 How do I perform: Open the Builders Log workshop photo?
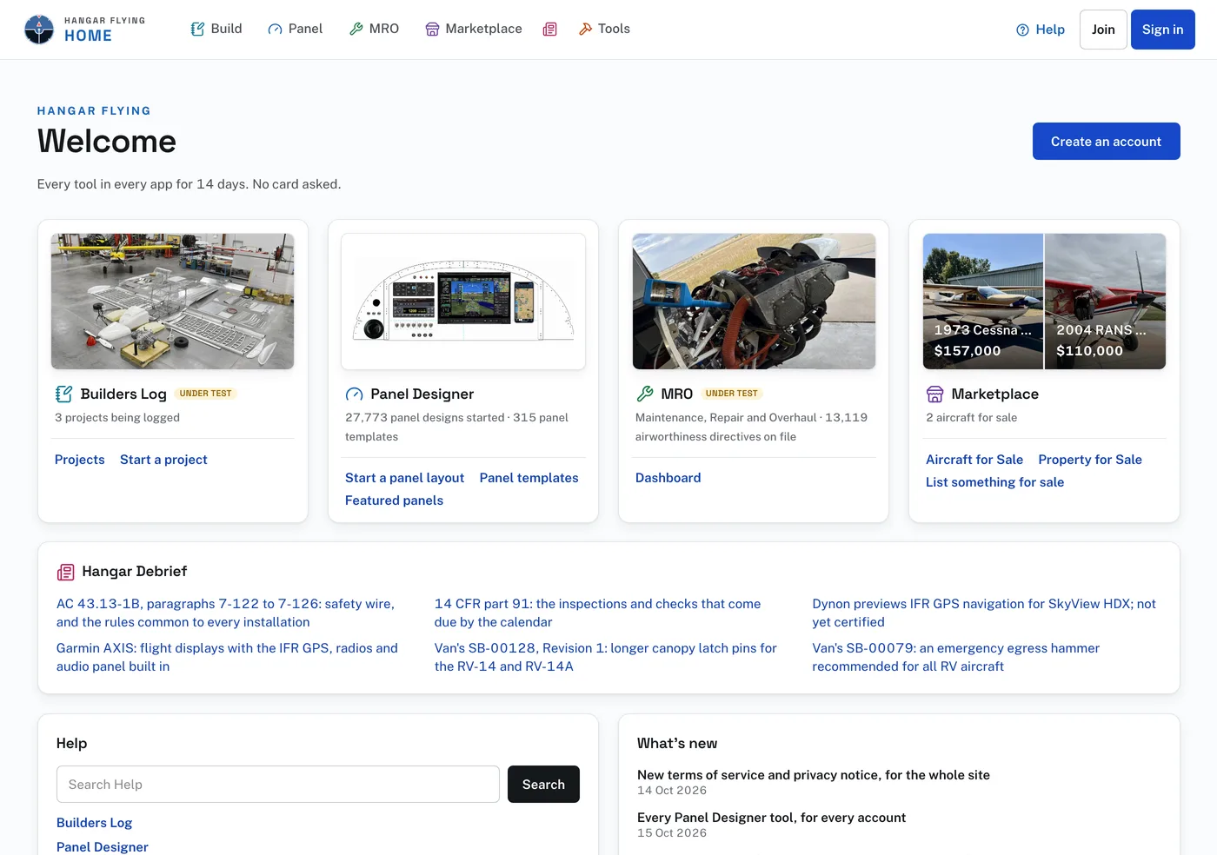coord(172,302)
